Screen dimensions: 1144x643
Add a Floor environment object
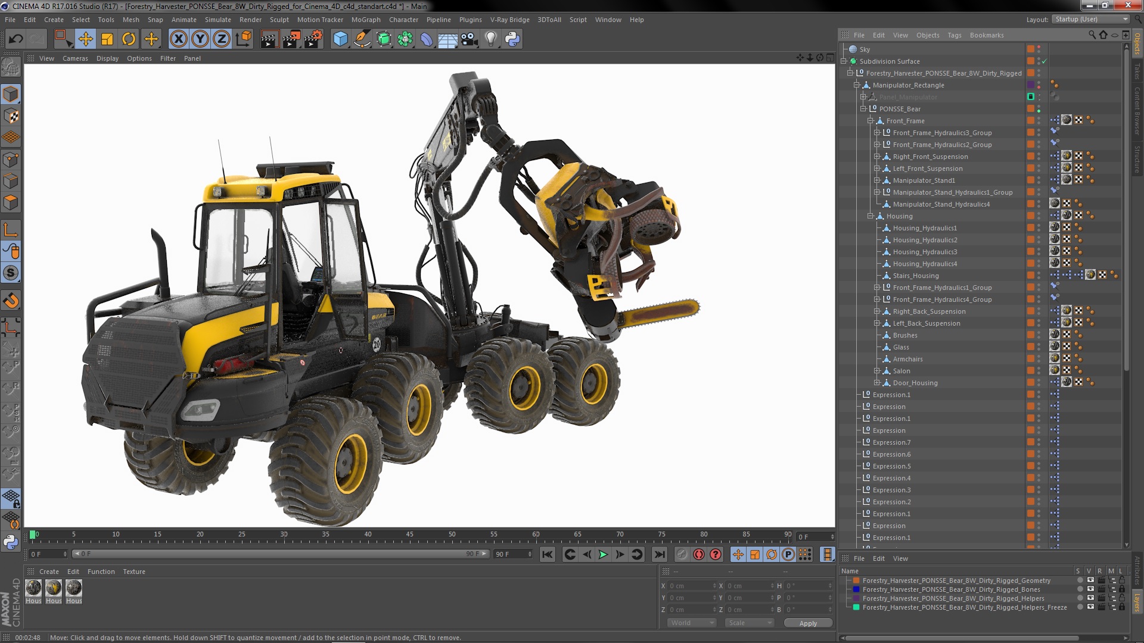(x=447, y=39)
